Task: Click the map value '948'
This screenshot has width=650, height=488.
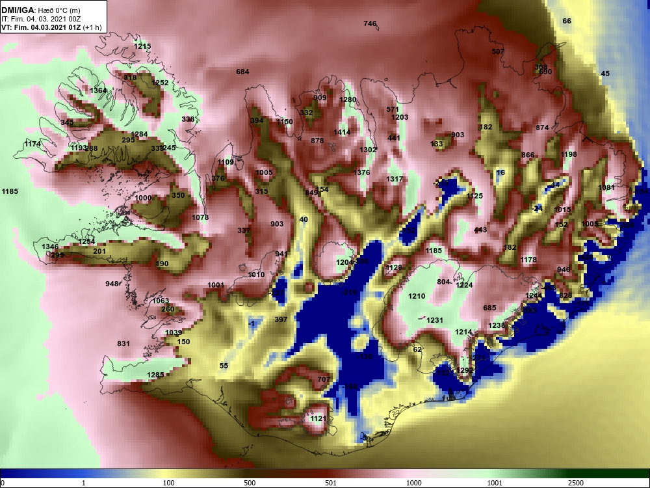Action: 112,284
